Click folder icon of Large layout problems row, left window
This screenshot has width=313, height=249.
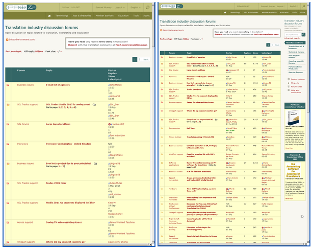click(x=8, y=124)
